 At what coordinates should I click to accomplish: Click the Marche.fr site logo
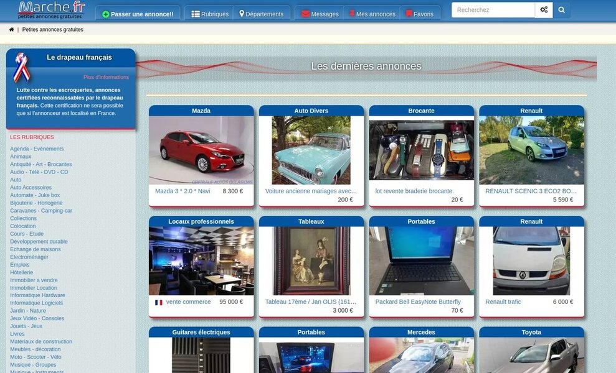pyautogui.click(x=52, y=10)
